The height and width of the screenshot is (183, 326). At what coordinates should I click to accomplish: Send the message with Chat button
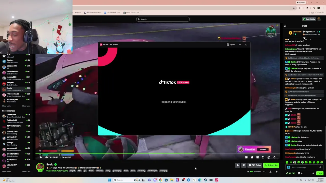point(320,173)
